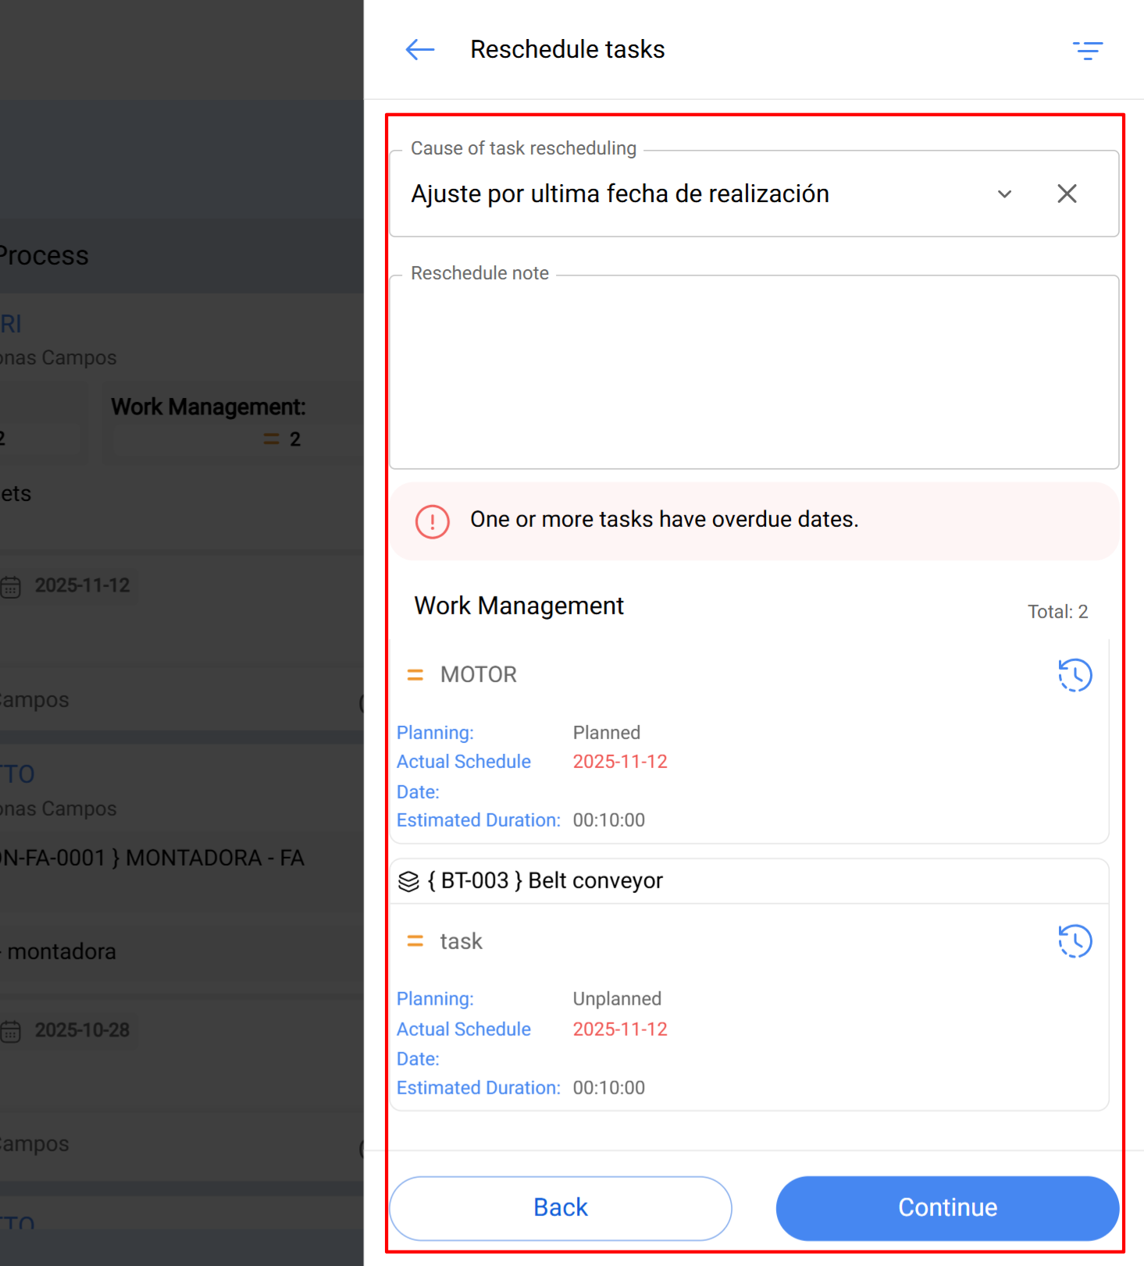Click the layers icon next to BT-003
The image size is (1144, 1266).
tap(408, 881)
